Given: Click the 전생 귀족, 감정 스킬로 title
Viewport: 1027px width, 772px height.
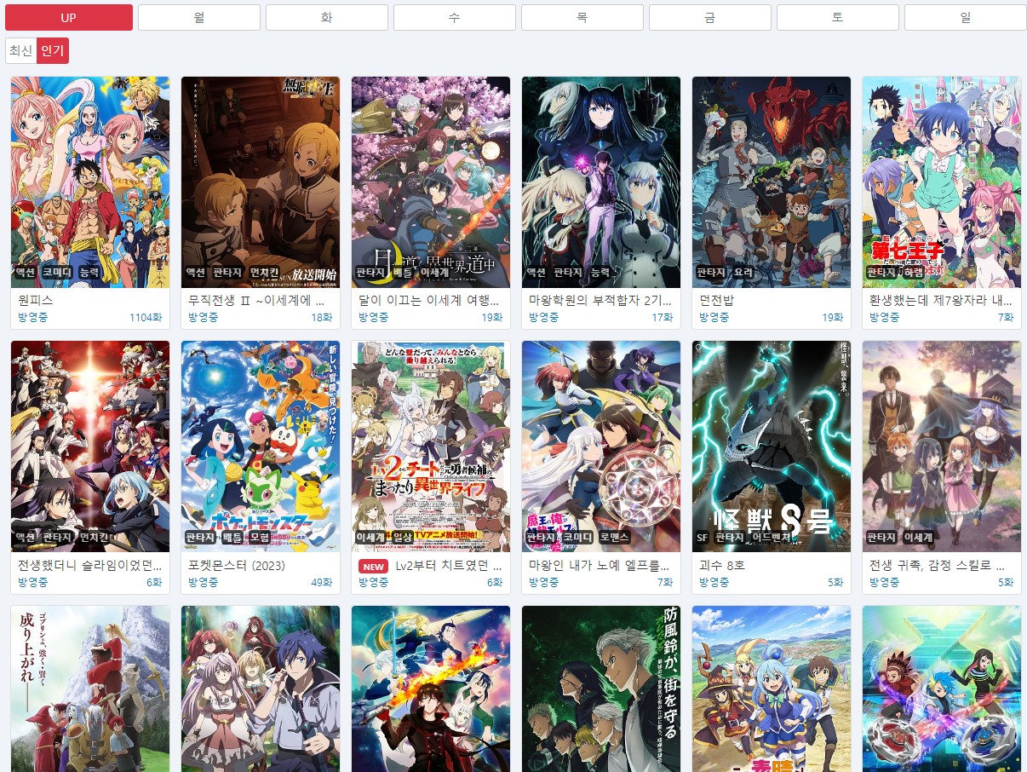Looking at the screenshot, I should [938, 565].
